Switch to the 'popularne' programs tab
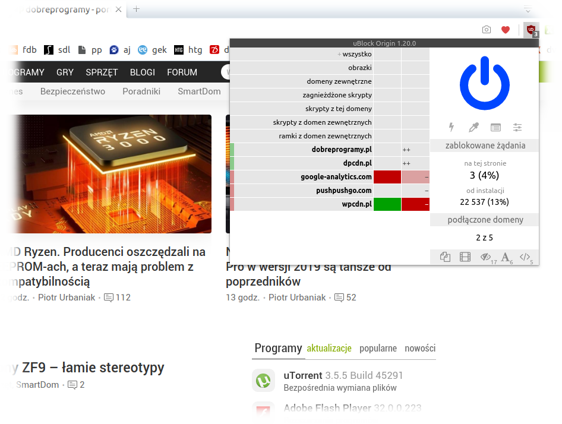Screen dimensions: 562x424 (x=378, y=349)
